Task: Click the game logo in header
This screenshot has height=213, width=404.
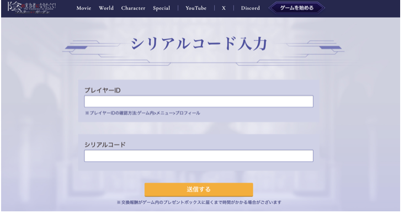Action: point(31,8)
